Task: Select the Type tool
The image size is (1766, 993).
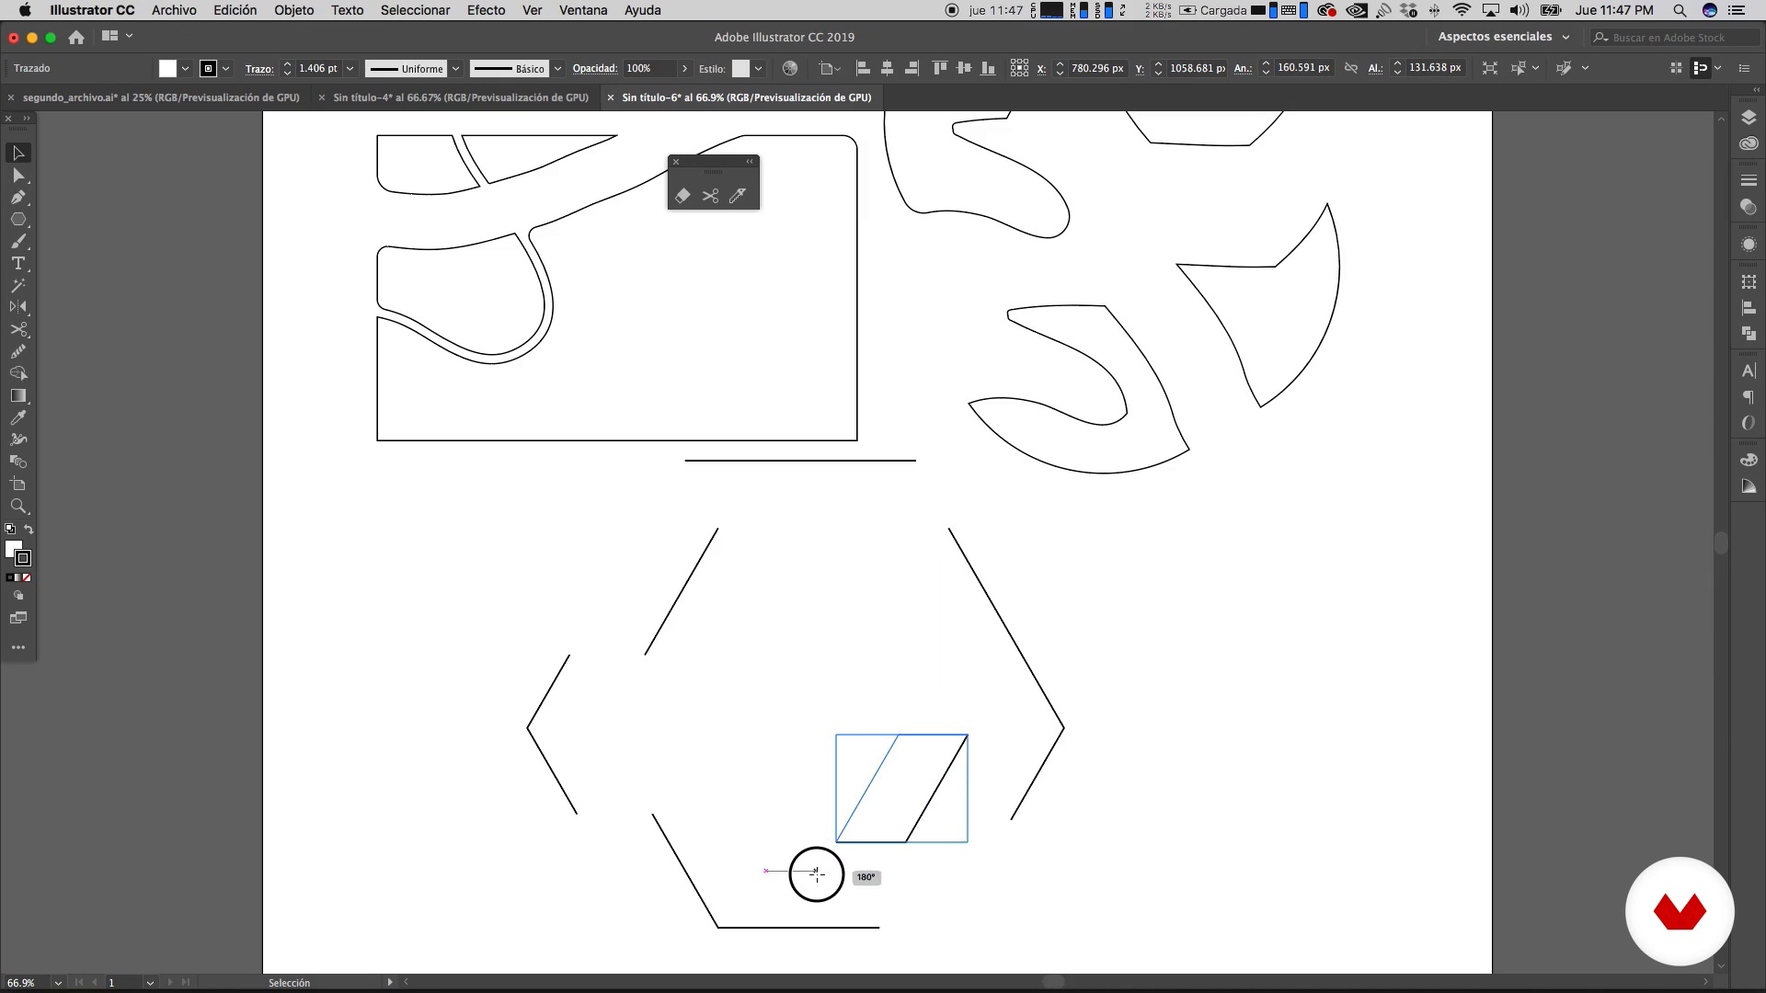Action: [17, 263]
